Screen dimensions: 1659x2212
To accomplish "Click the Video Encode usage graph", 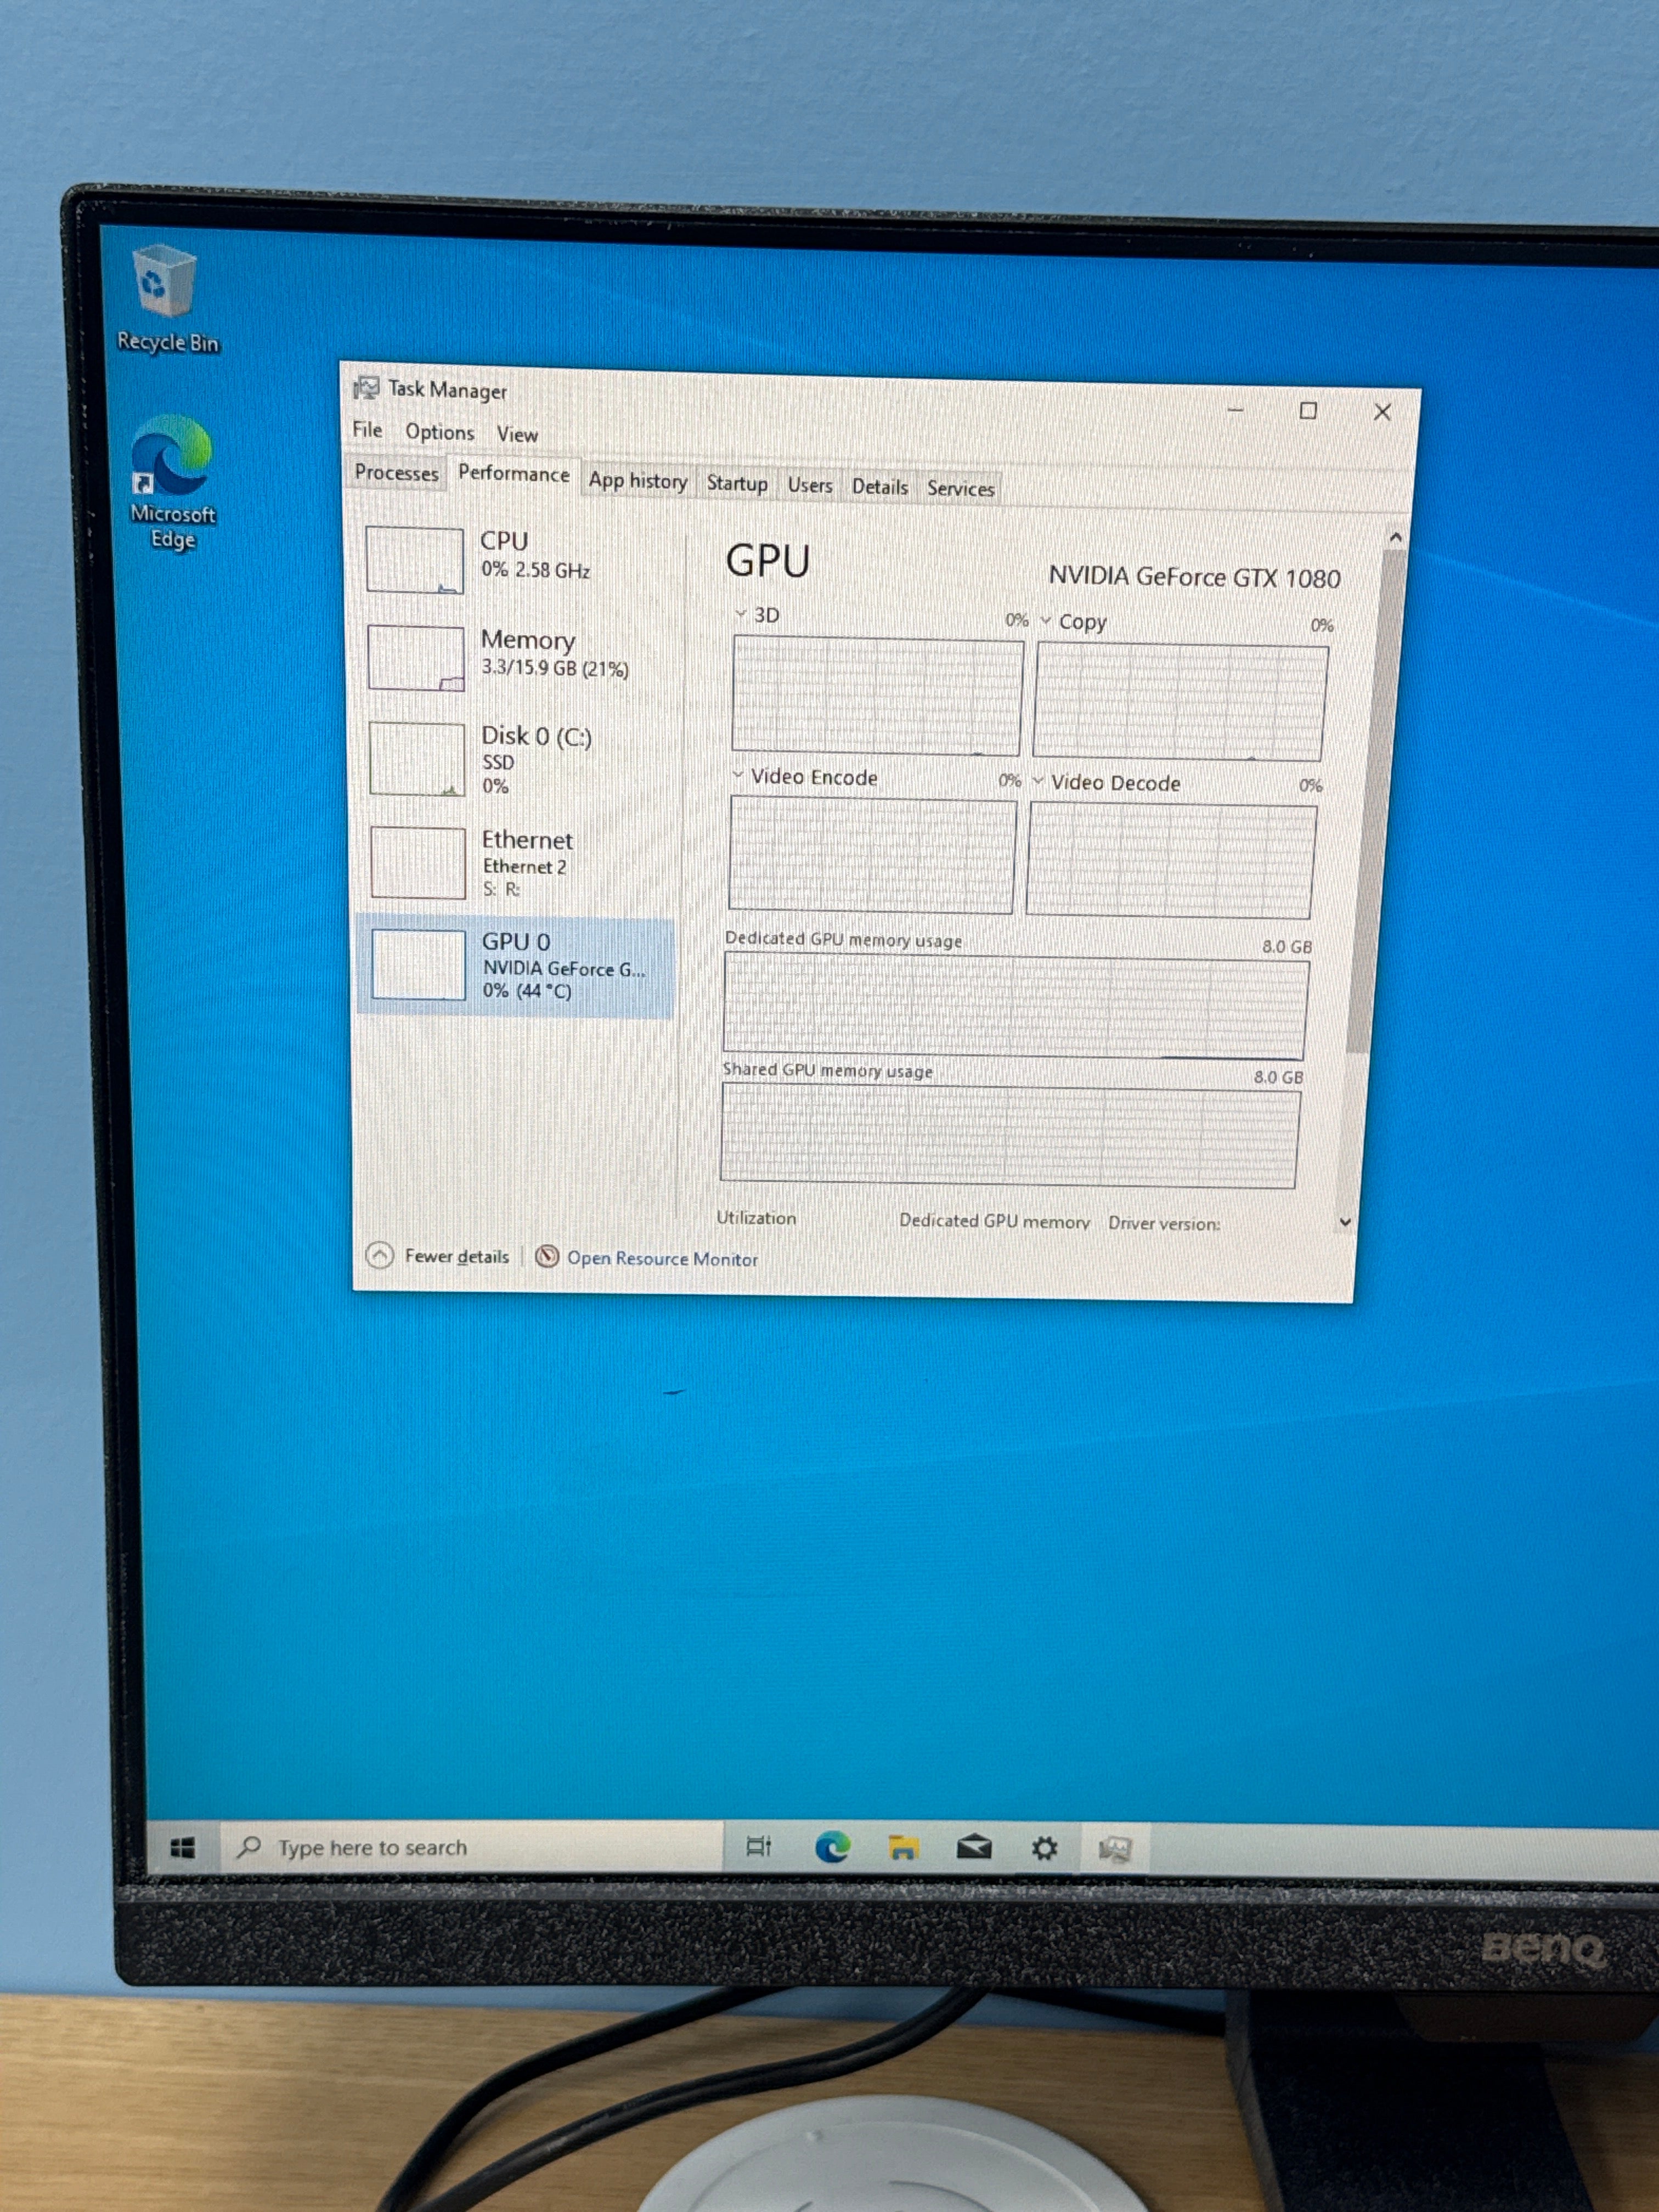I will tap(872, 854).
